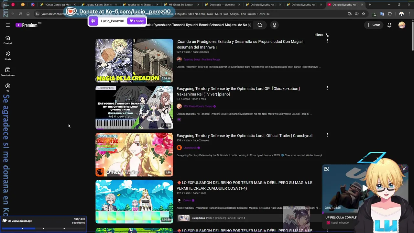Open the MAGIA DE LA CREACIÓN thumbnail
The image size is (414, 233).
point(134,61)
